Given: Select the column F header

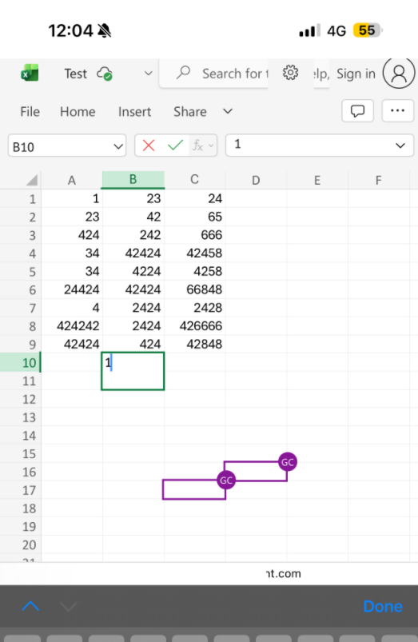Looking at the screenshot, I should pos(379,180).
